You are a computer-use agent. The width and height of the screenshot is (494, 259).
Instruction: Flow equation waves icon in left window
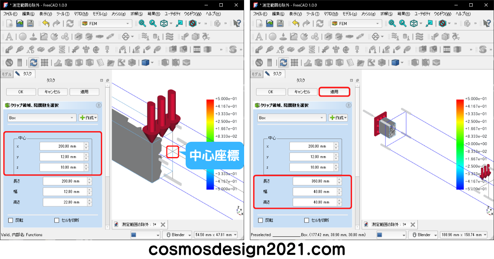[x=170, y=37]
